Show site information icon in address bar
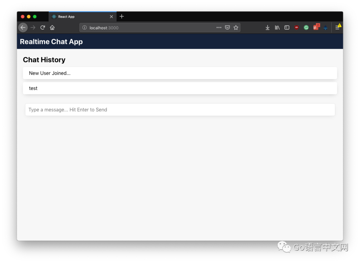Image resolution: width=360 pixels, height=263 pixels. point(84,28)
